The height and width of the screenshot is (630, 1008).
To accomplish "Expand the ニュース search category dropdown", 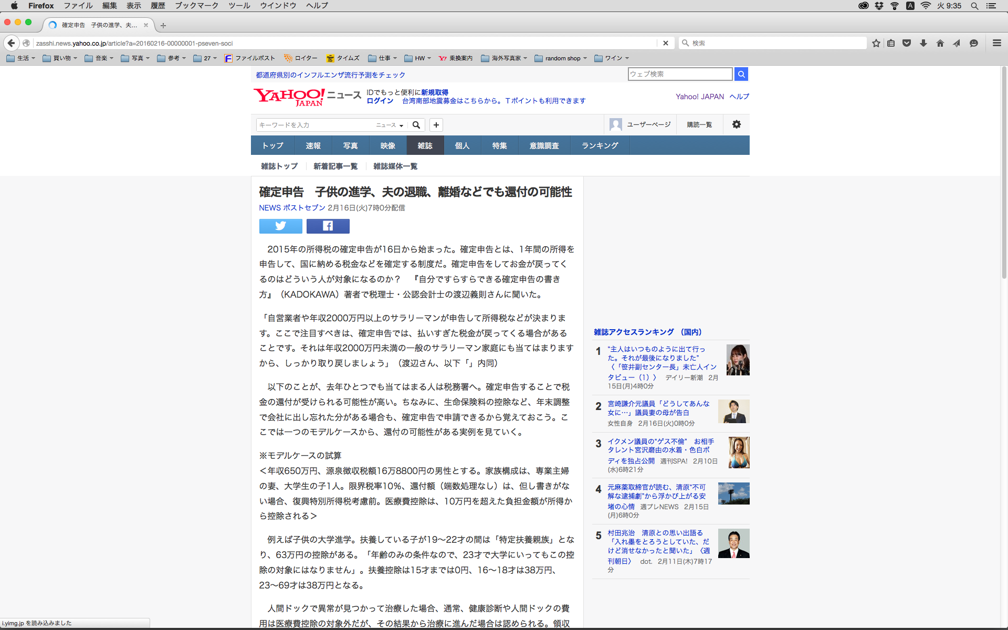I will (x=390, y=125).
